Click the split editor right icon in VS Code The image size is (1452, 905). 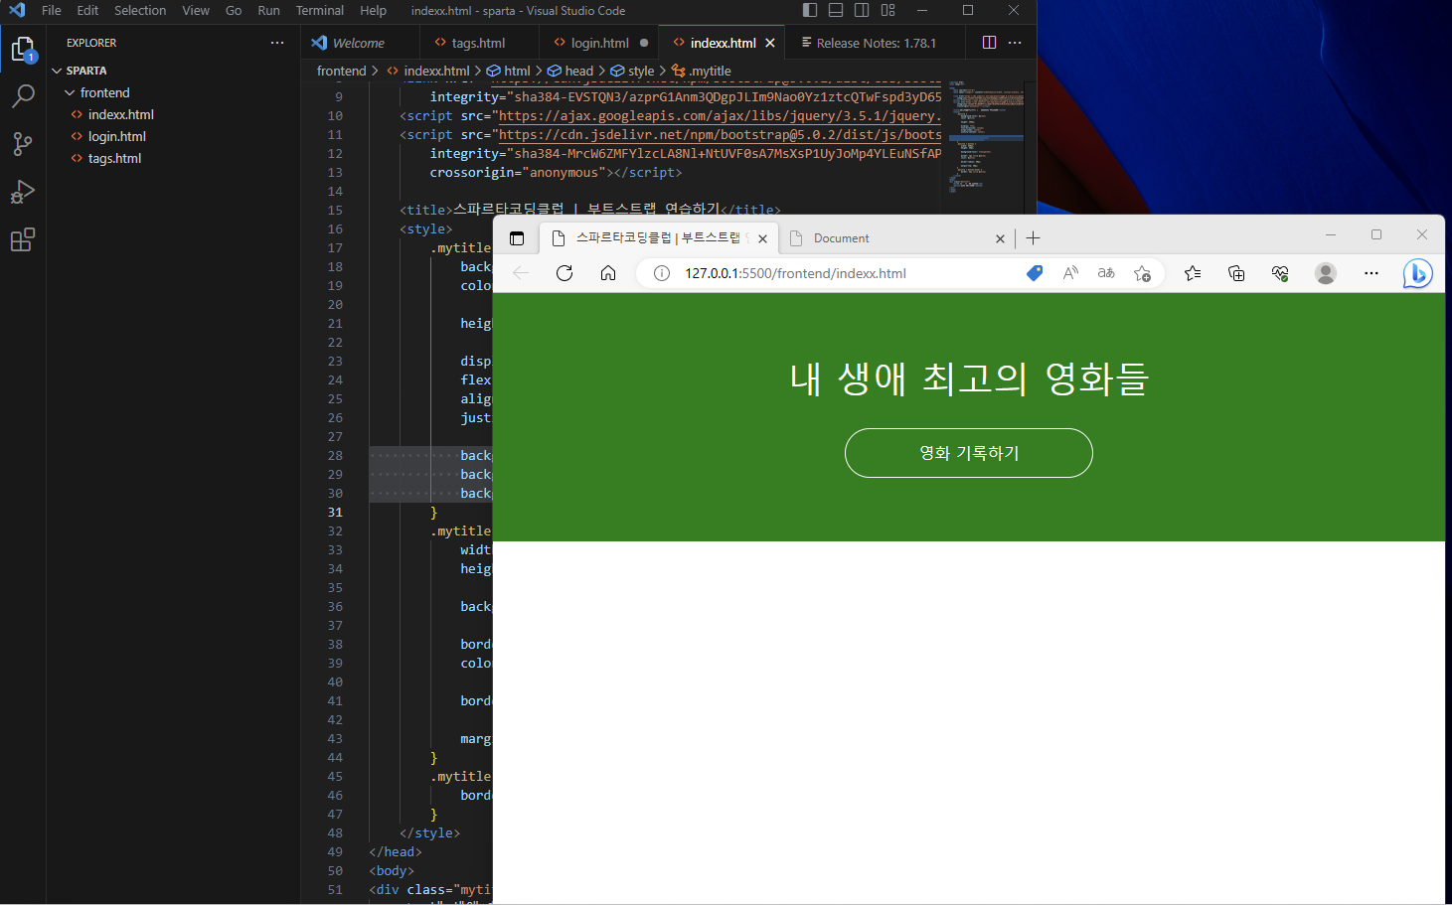[x=989, y=43]
